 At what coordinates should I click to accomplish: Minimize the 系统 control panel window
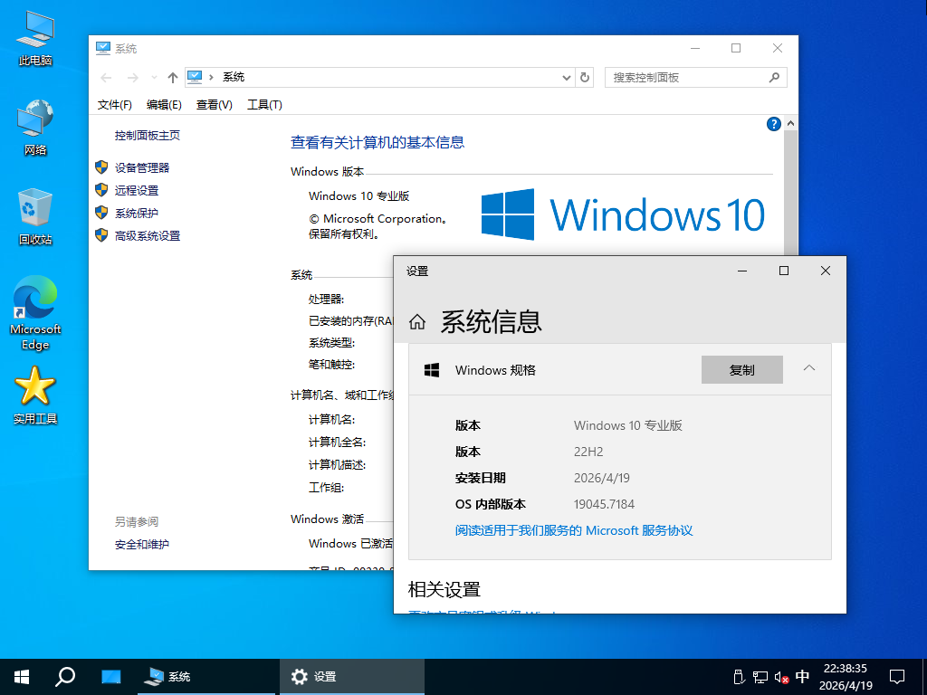pyautogui.click(x=695, y=49)
